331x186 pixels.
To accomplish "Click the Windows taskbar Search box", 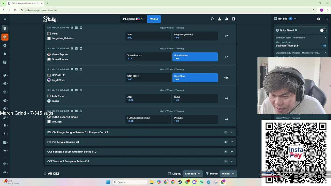I will point(130,182).
